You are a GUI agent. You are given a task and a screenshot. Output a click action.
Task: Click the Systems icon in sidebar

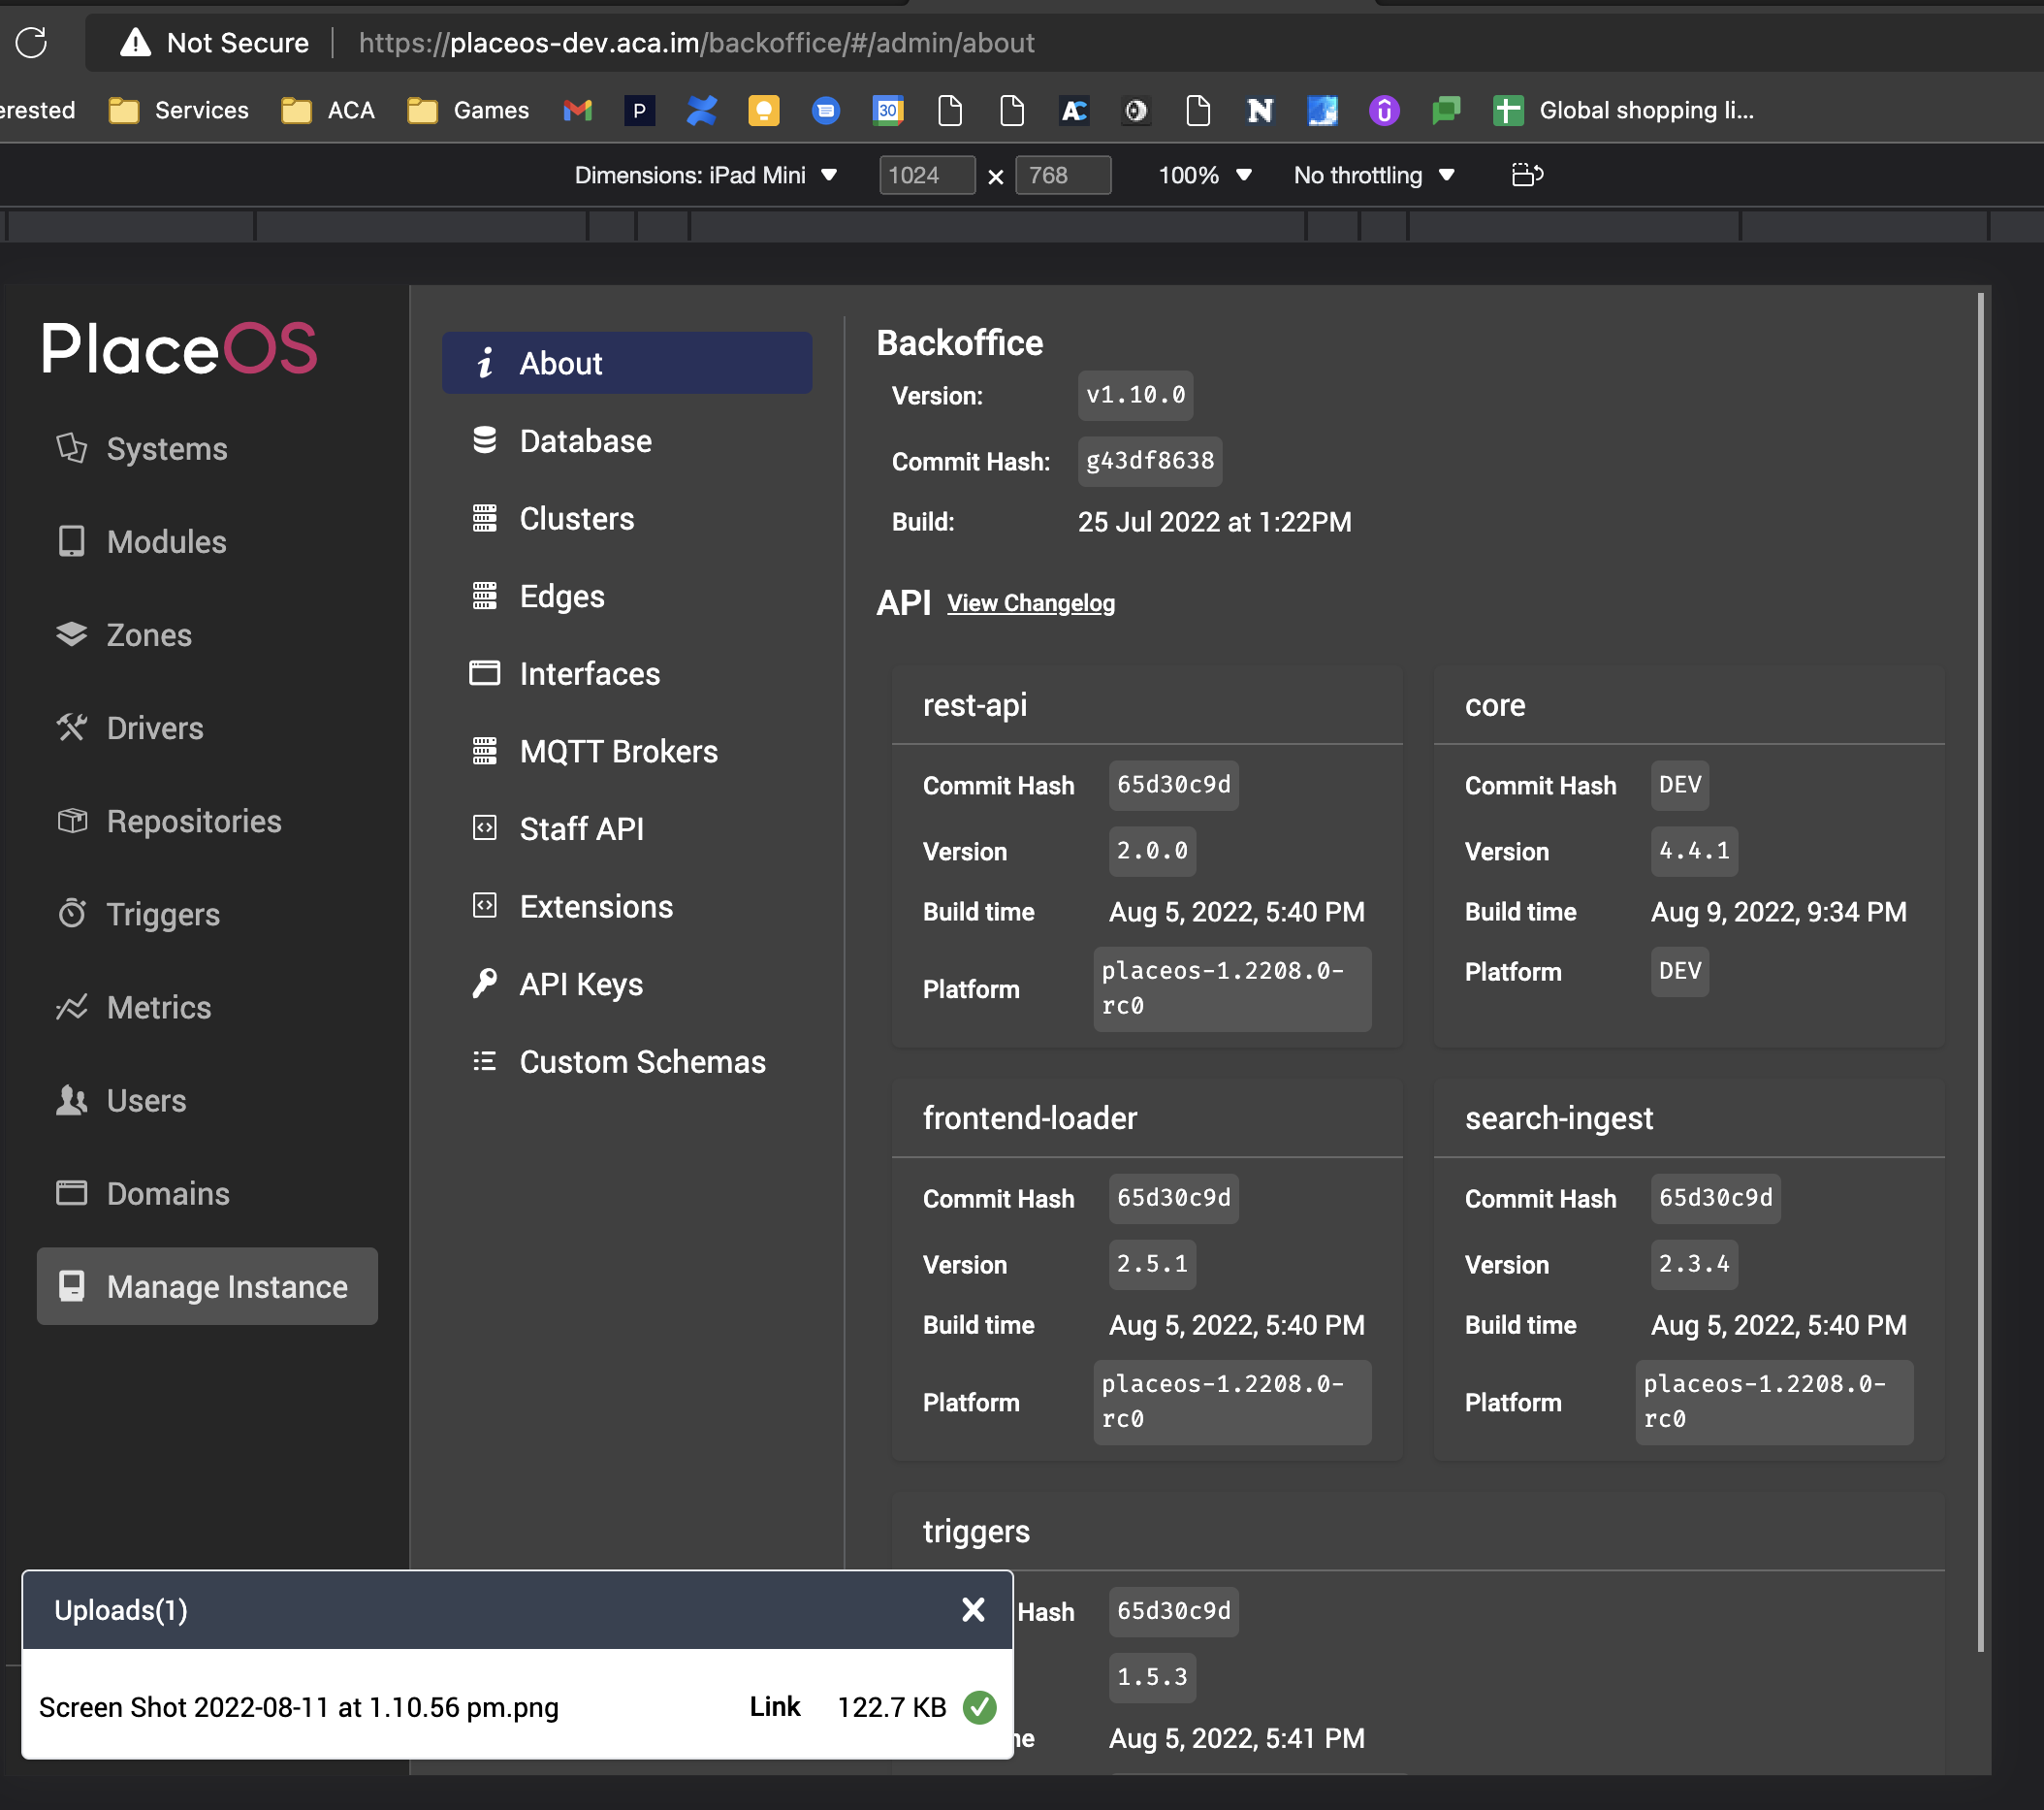pos(71,447)
